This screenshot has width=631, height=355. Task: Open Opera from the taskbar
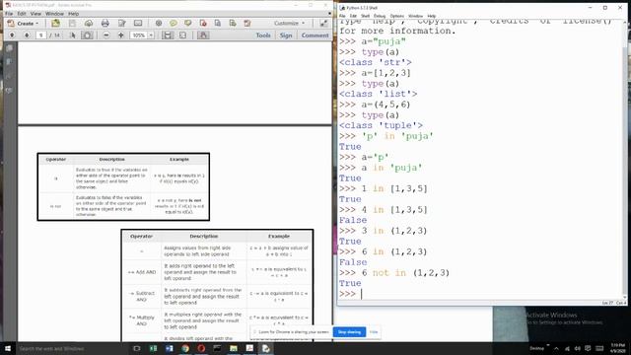201,348
